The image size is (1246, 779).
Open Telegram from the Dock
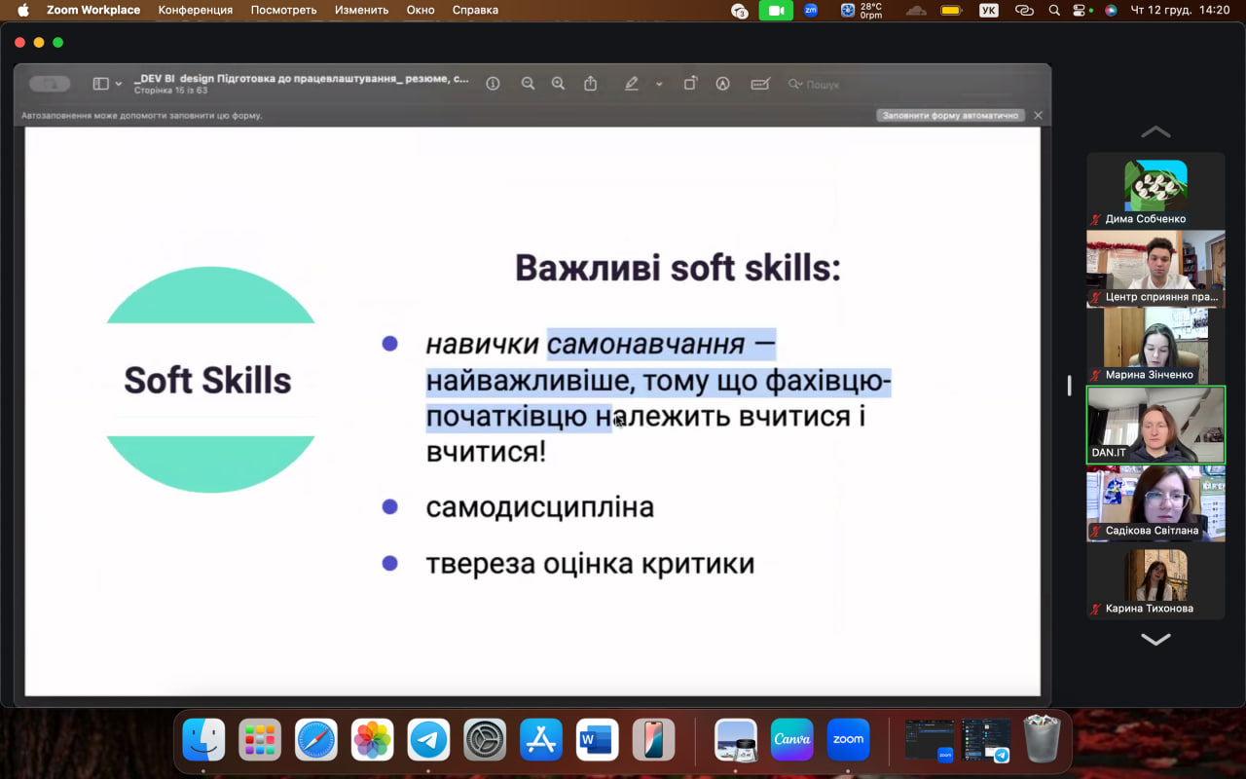click(428, 740)
